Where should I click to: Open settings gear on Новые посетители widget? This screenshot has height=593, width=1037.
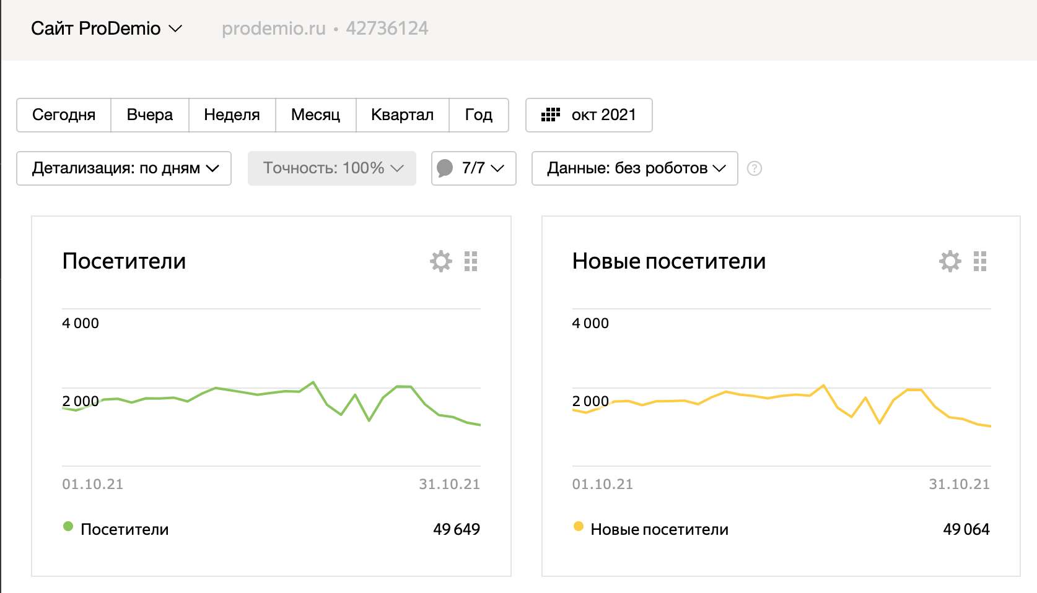950,261
